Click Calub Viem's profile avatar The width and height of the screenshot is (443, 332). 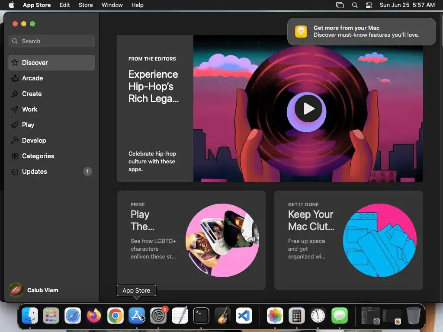(16, 290)
